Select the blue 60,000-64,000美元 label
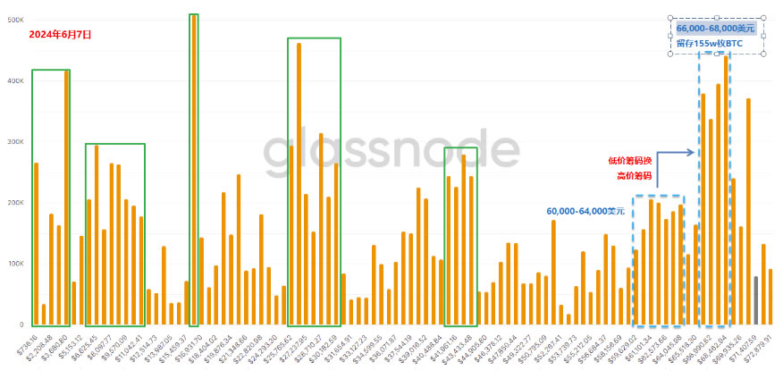 point(585,211)
